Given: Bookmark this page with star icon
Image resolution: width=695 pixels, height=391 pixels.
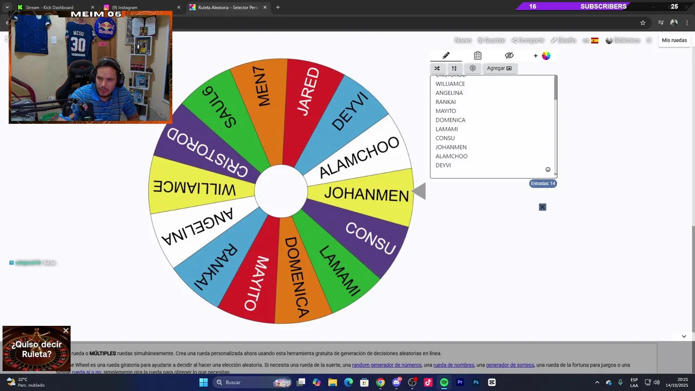Looking at the screenshot, I should coord(643,23).
